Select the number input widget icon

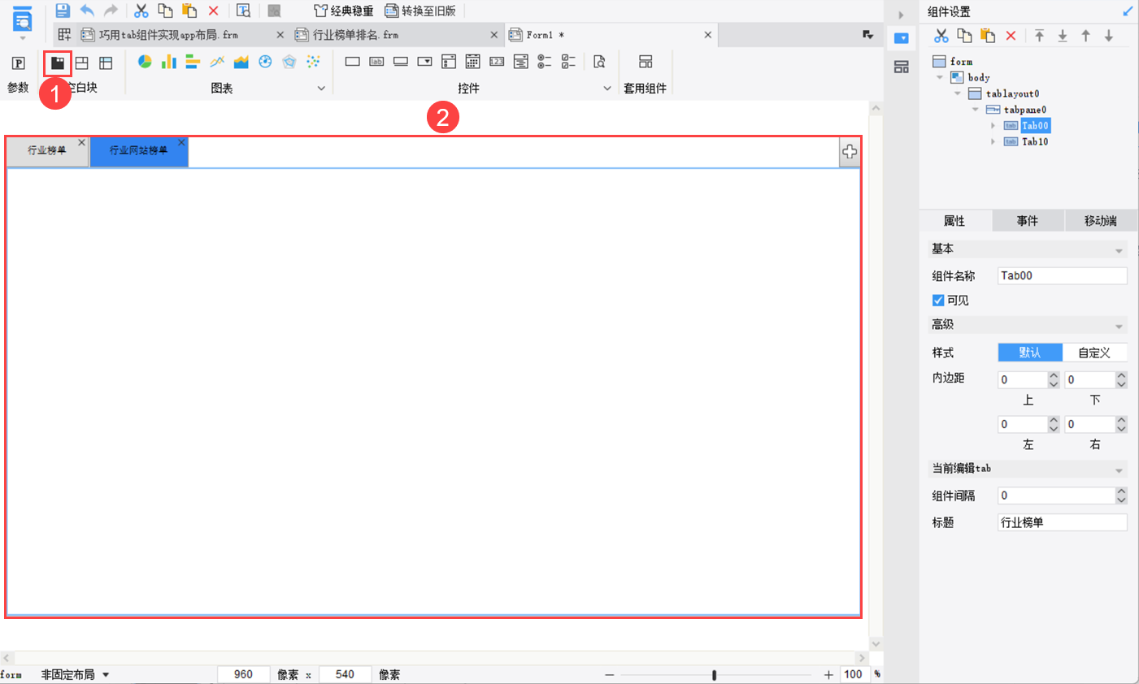pyautogui.click(x=497, y=62)
